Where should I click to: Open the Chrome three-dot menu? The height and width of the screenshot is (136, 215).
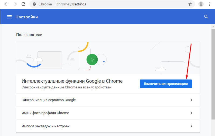click(210, 4)
